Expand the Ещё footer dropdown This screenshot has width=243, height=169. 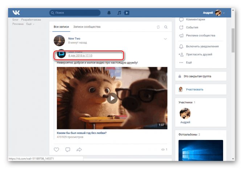click(30, 24)
